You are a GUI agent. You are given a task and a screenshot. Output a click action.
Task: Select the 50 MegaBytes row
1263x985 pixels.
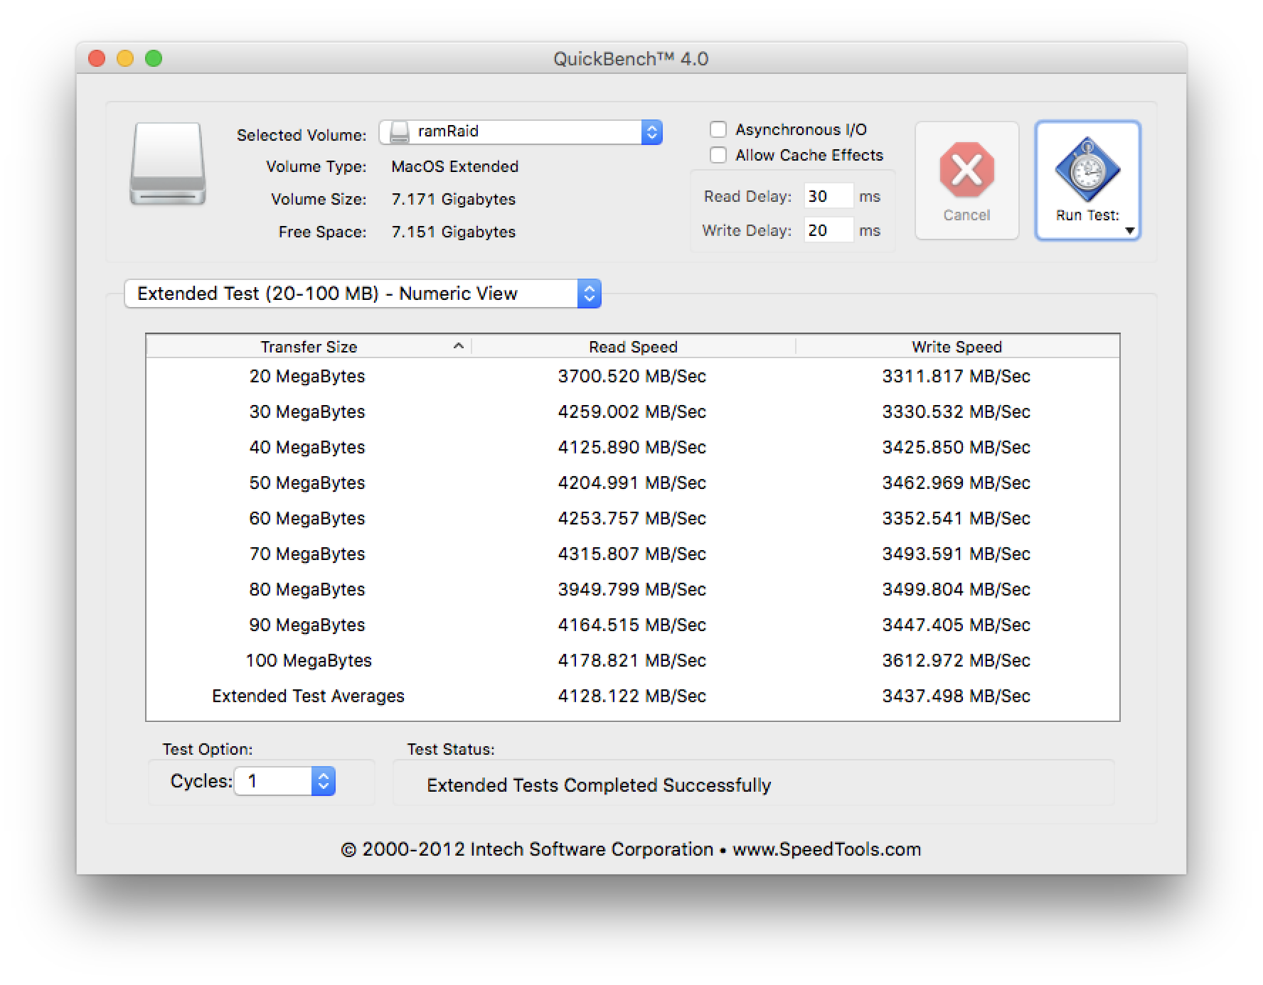(x=633, y=483)
